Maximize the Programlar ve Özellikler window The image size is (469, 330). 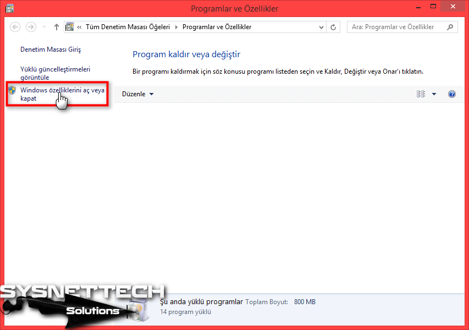pyautogui.click(x=433, y=6)
